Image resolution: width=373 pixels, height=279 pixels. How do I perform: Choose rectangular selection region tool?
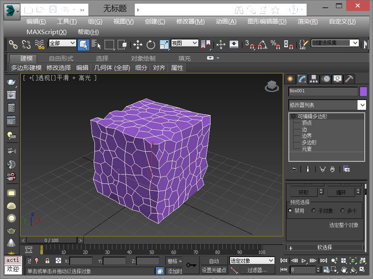click(x=110, y=44)
